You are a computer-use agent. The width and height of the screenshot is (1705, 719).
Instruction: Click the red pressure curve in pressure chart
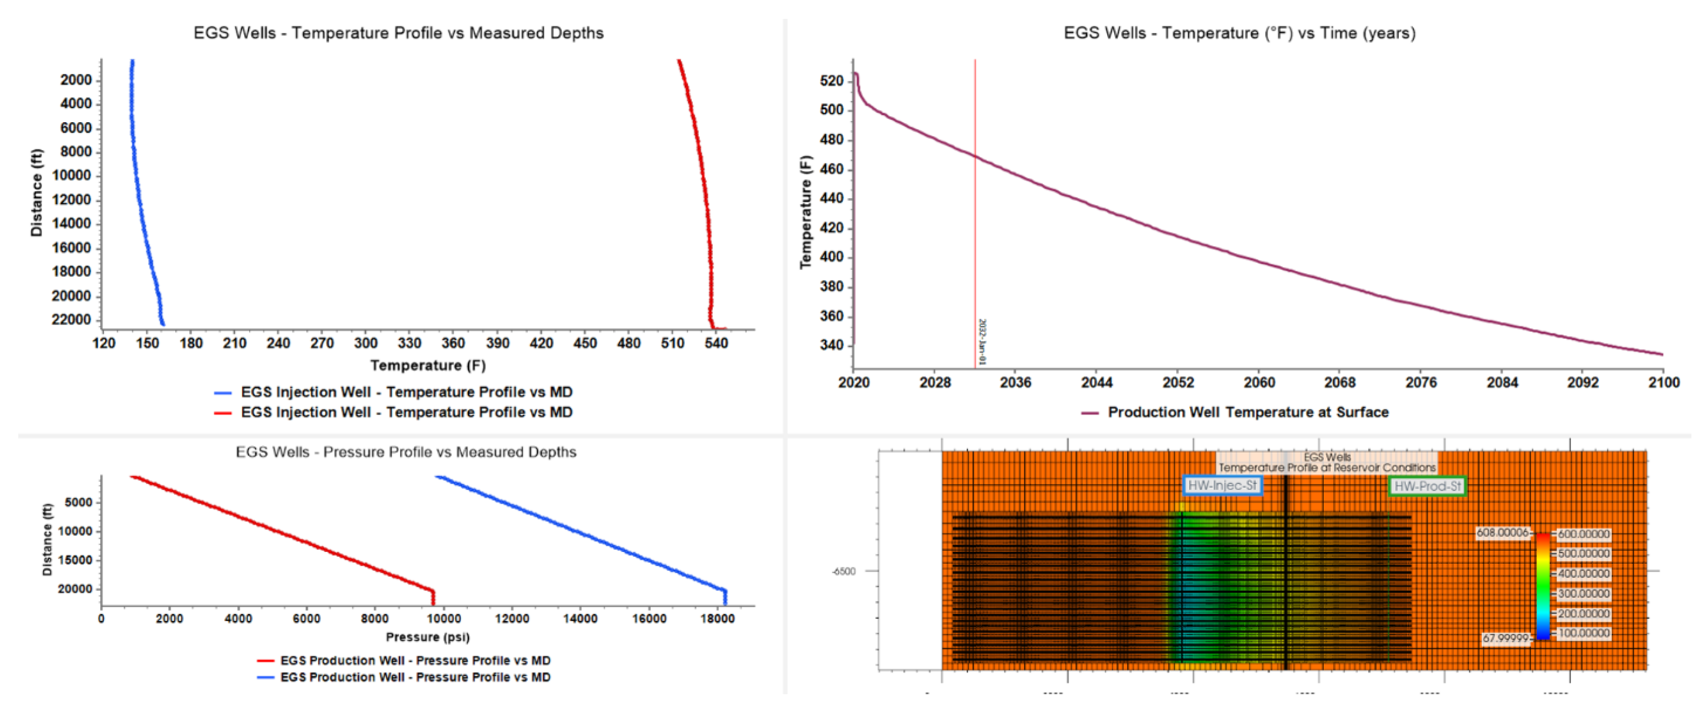tap(284, 534)
